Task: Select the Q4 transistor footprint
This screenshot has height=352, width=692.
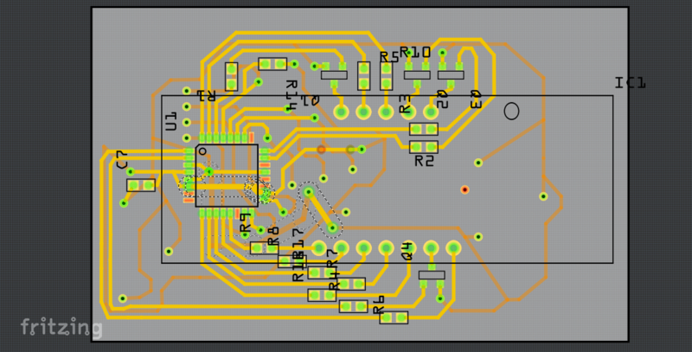Action: pos(431,275)
